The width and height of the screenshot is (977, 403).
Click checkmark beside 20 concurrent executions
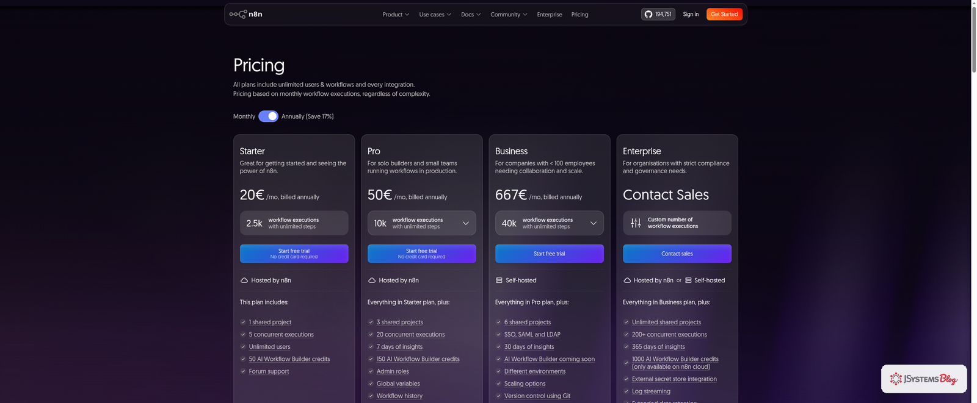pyautogui.click(x=371, y=335)
